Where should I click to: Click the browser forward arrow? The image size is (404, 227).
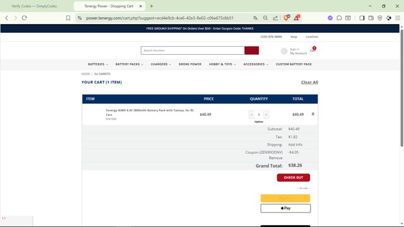tap(15, 18)
